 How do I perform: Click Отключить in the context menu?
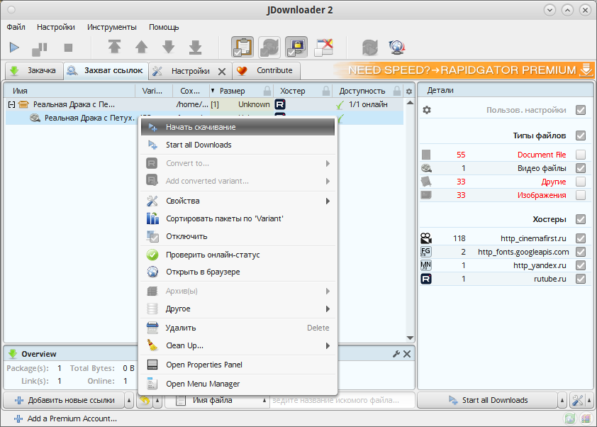click(238, 236)
